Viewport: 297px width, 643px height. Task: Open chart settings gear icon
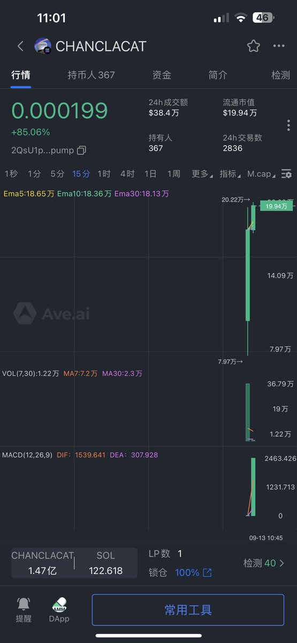click(287, 174)
